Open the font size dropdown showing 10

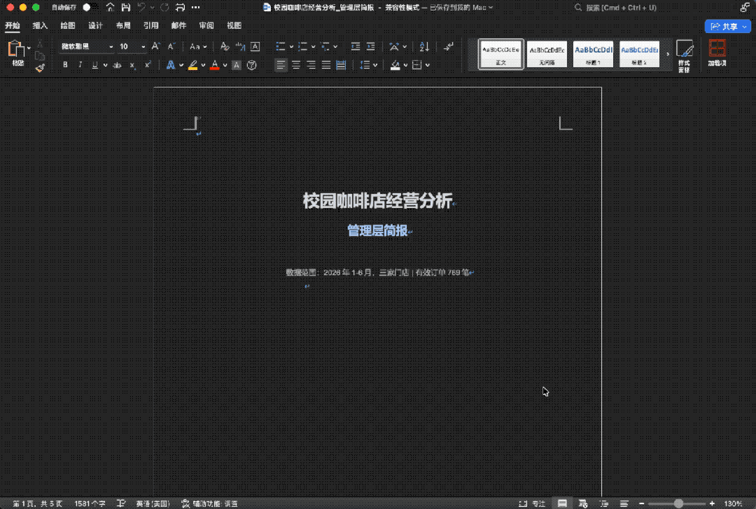(x=143, y=47)
